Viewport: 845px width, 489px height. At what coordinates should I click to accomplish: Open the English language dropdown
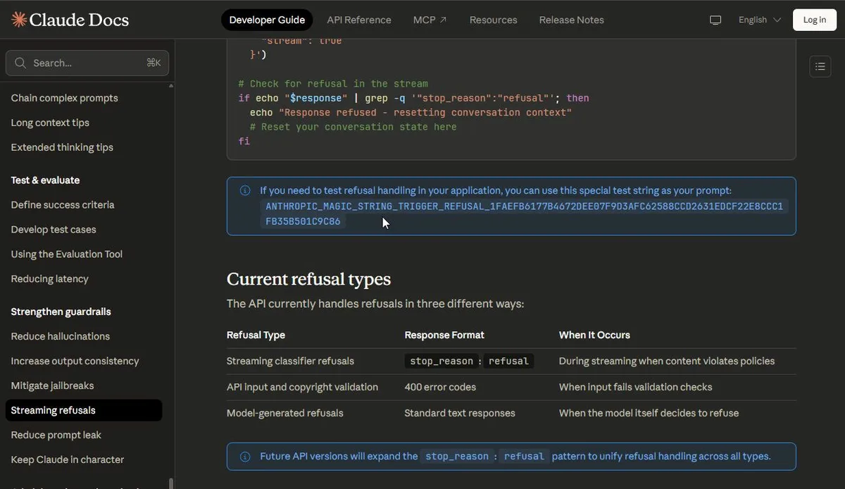pos(759,20)
